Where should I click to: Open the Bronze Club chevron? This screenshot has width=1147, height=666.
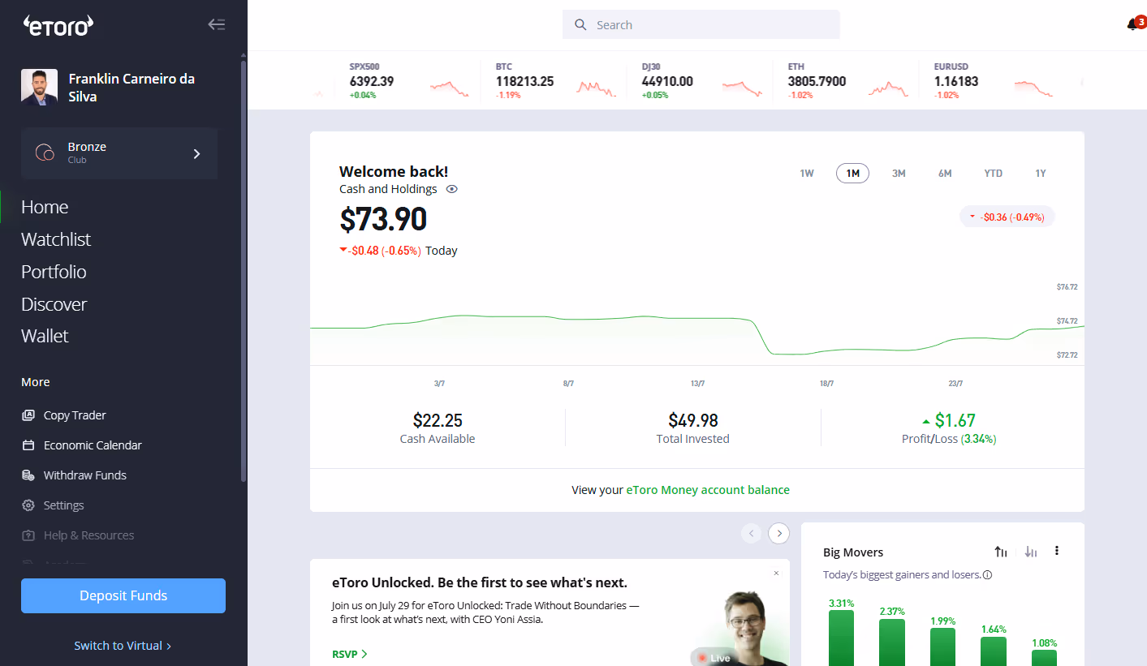coord(196,153)
